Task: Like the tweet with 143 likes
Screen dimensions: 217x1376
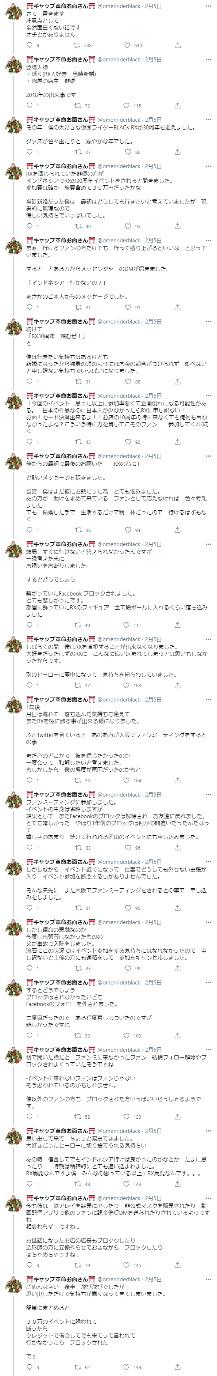Action: (127, 1184)
